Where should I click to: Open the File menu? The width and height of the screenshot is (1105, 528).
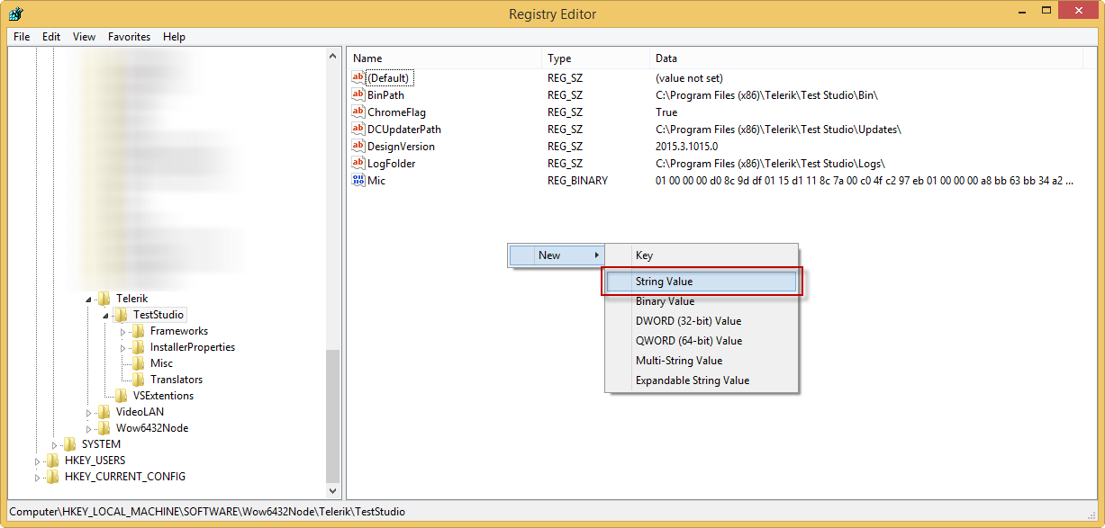[22, 37]
